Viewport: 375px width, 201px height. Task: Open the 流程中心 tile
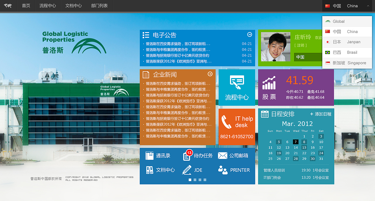tap(237, 87)
